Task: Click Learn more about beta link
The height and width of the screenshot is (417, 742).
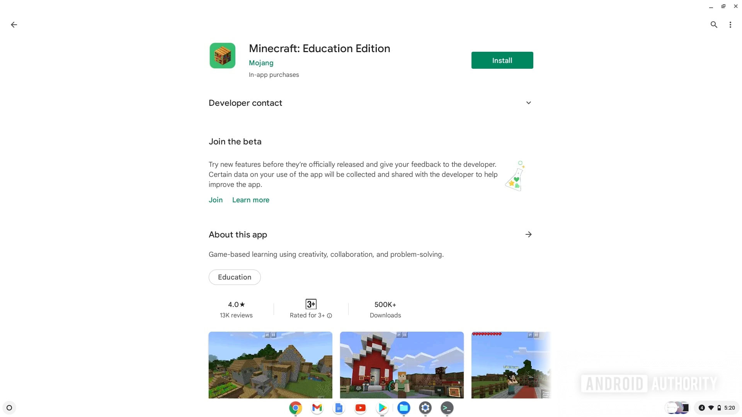Action: [251, 200]
